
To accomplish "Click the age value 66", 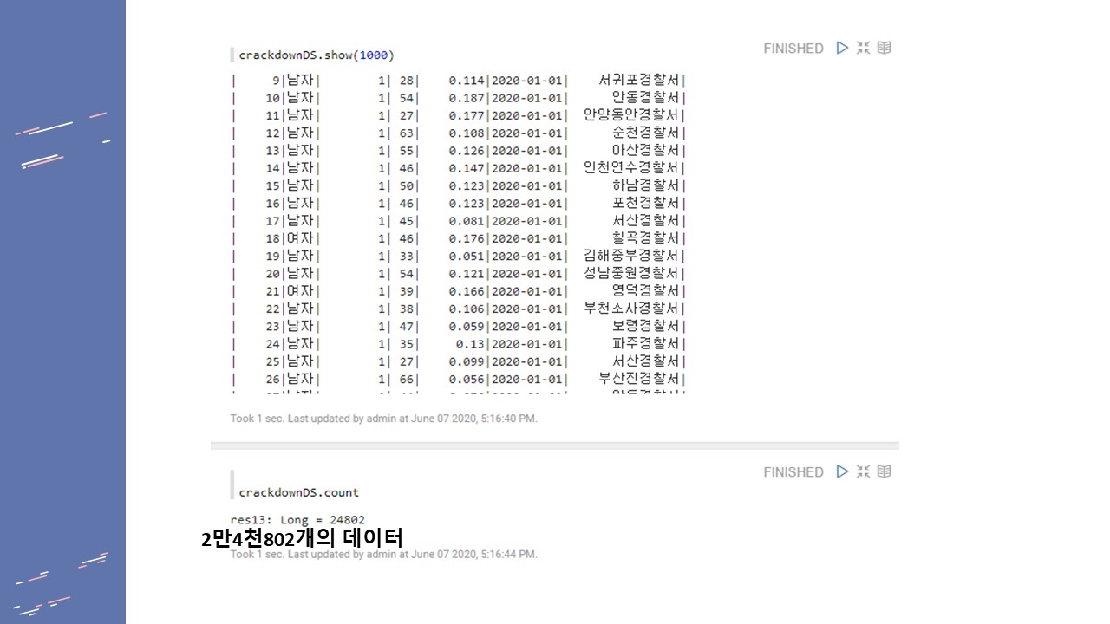I will [407, 380].
